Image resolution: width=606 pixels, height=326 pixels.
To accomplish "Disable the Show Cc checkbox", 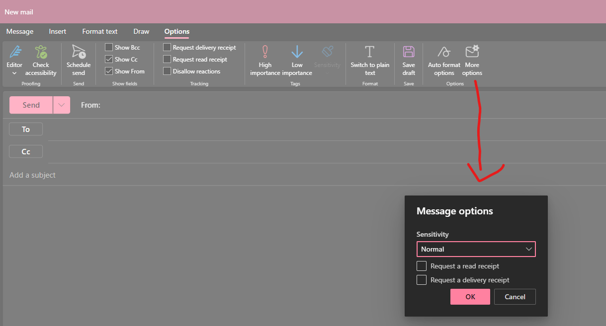I will (108, 59).
